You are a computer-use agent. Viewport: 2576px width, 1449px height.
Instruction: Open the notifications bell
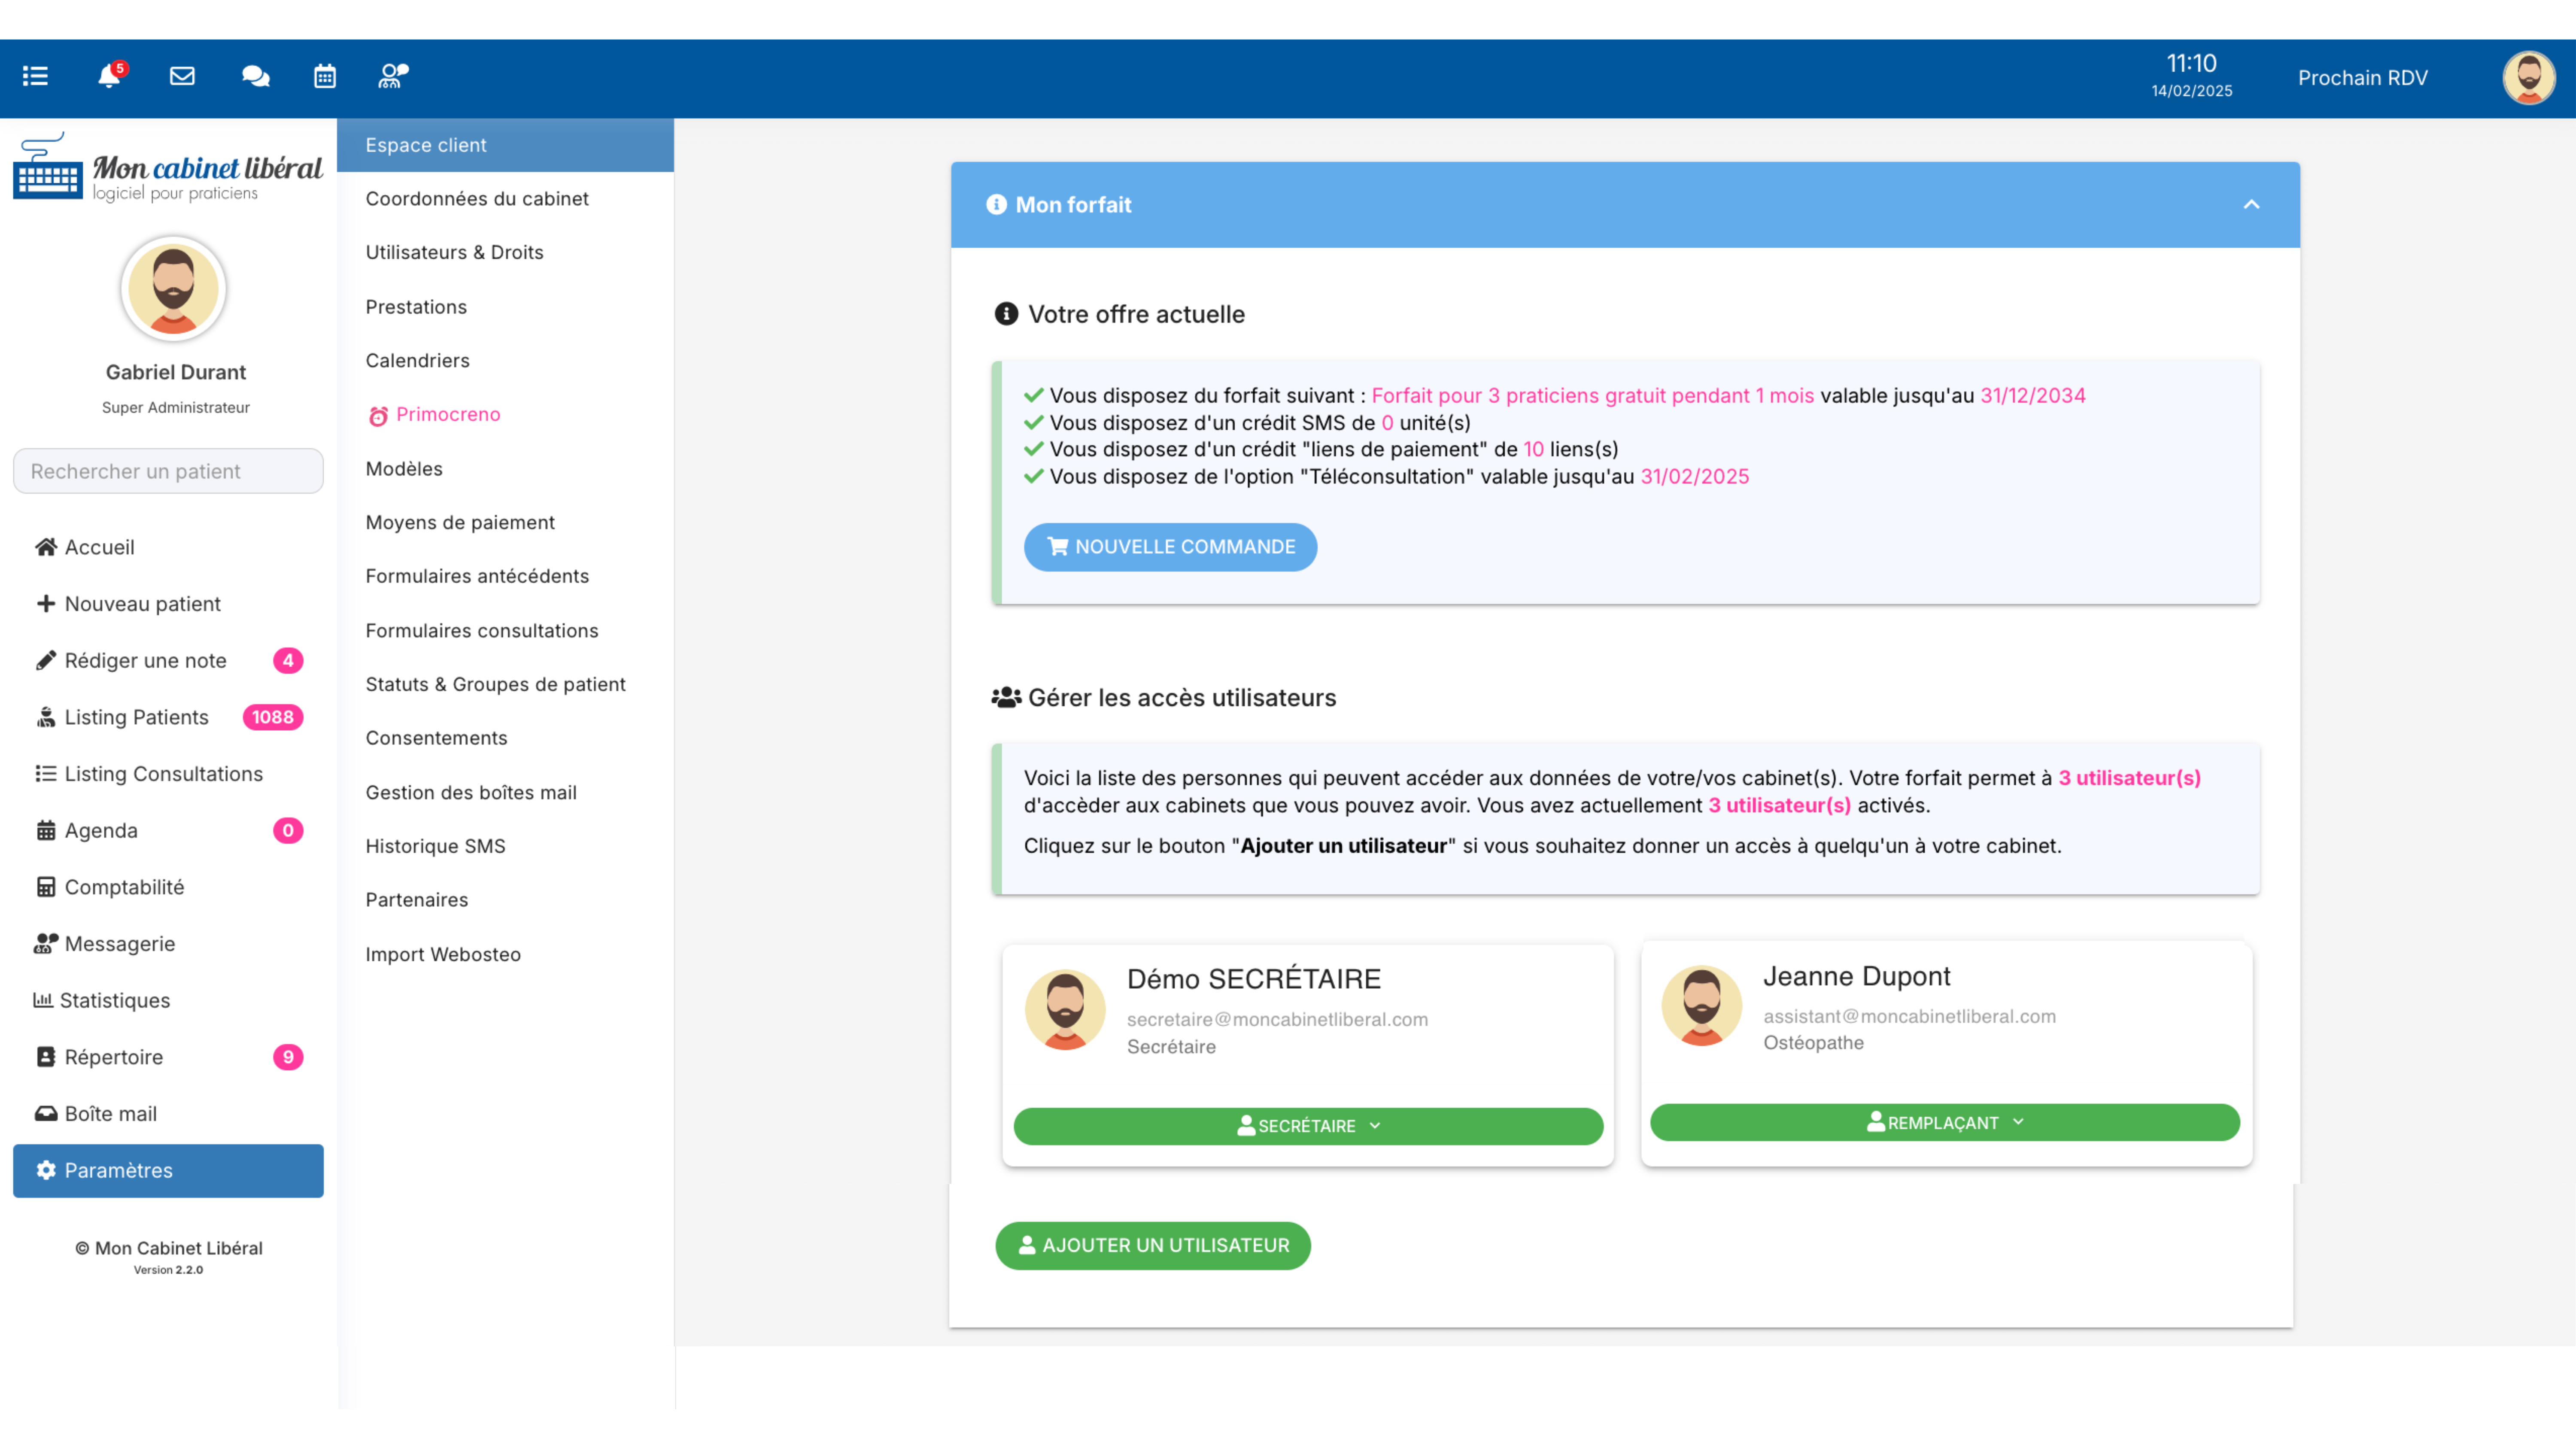[110, 76]
